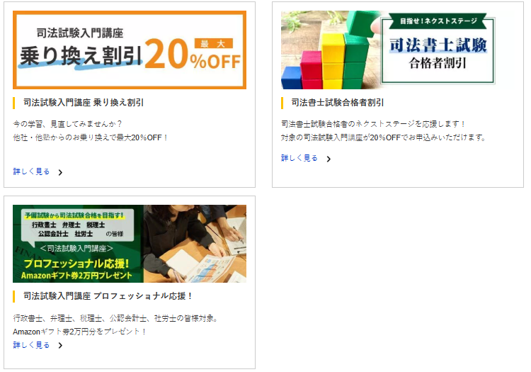Screen dimensions: 531x372
Task: Select the heading 司法試験入門講座 プロフェッショナル応援!
Action: tap(108, 295)
